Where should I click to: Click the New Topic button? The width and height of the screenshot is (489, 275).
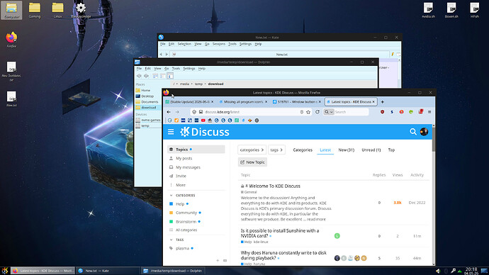point(252,162)
